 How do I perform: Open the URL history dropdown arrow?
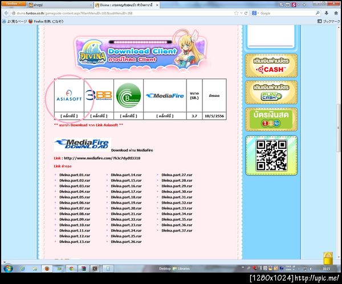241,13
